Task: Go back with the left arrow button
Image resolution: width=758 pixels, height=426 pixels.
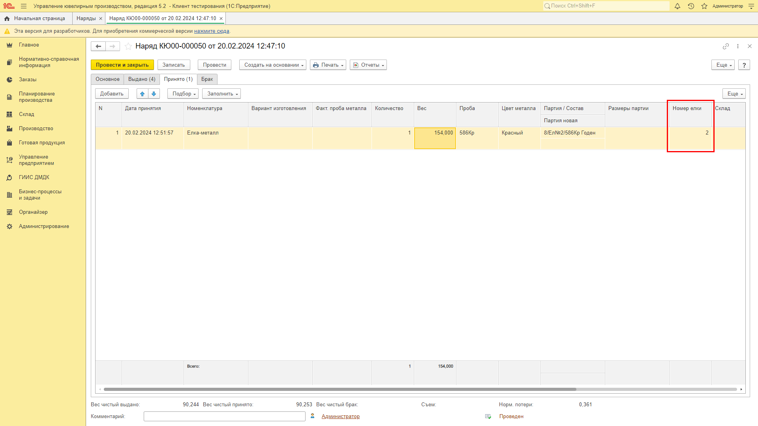Action: (x=98, y=46)
